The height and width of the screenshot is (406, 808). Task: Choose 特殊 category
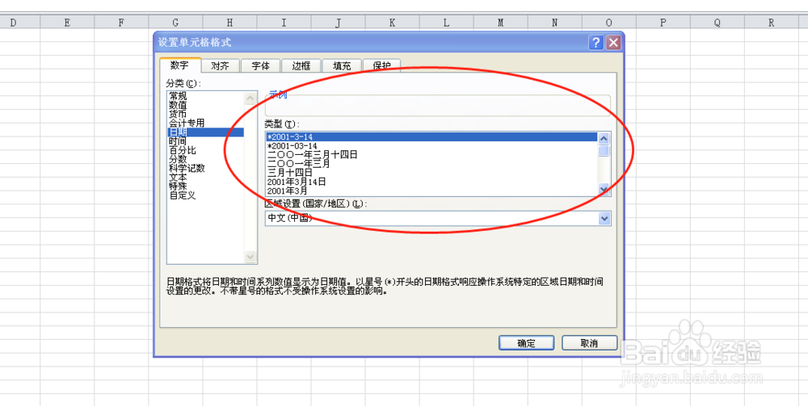(x=205, y=186)
